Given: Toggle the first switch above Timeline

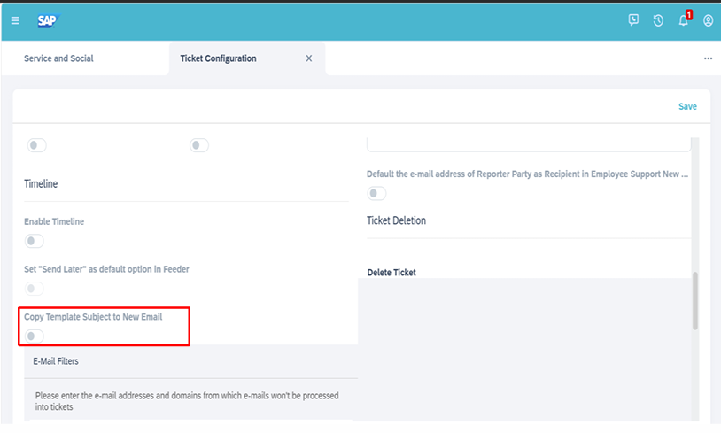Looking at the screenshot, I should [37, 145].
